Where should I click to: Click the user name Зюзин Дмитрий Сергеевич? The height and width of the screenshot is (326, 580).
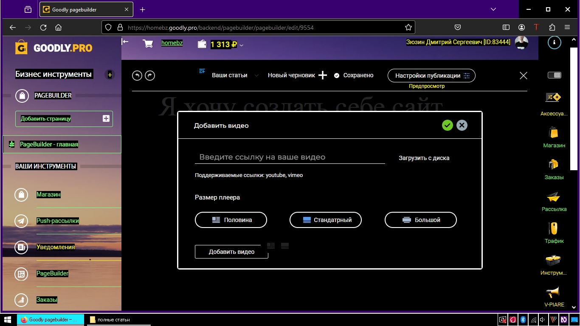coord(458,42)
